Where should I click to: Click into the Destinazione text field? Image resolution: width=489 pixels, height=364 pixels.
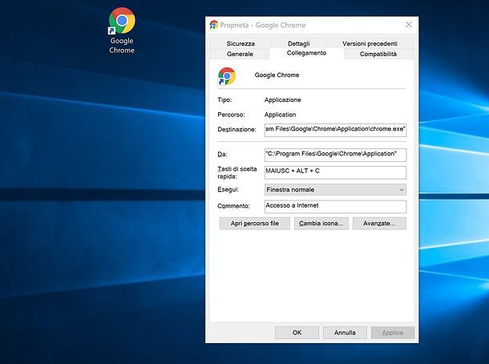click(x=335, y=130)
